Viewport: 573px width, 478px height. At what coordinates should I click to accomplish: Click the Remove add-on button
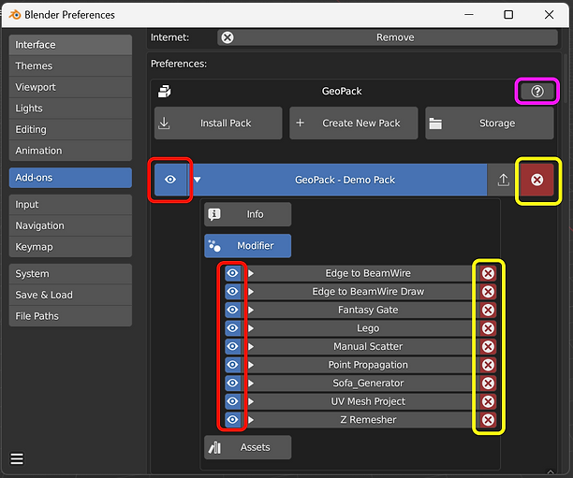pos(388,37)
